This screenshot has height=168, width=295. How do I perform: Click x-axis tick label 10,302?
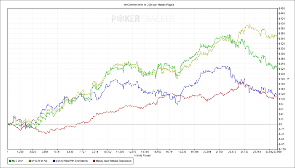point(107,152)
